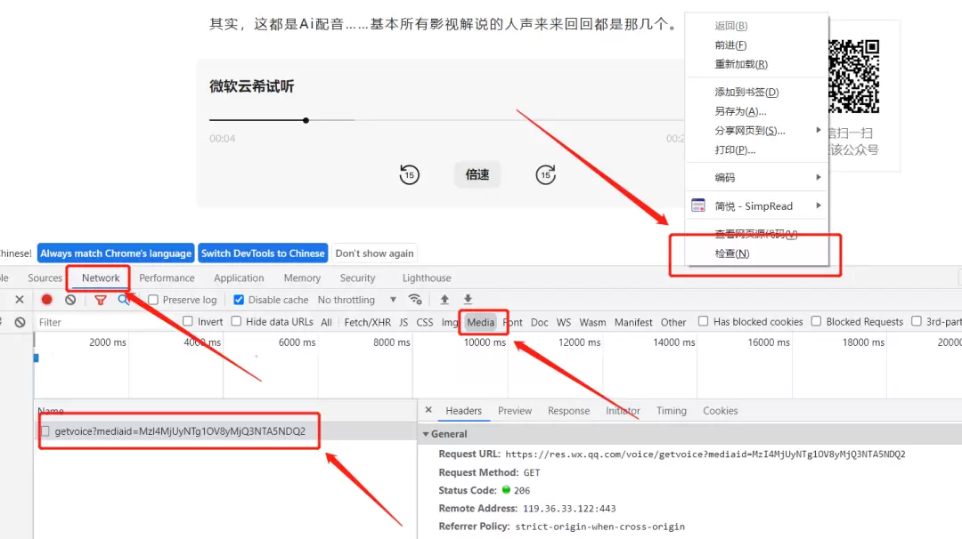The width and height of the screenshot is (962, 539).
Task: Click the export HAR download arrow icon
Action: [468, 300]
